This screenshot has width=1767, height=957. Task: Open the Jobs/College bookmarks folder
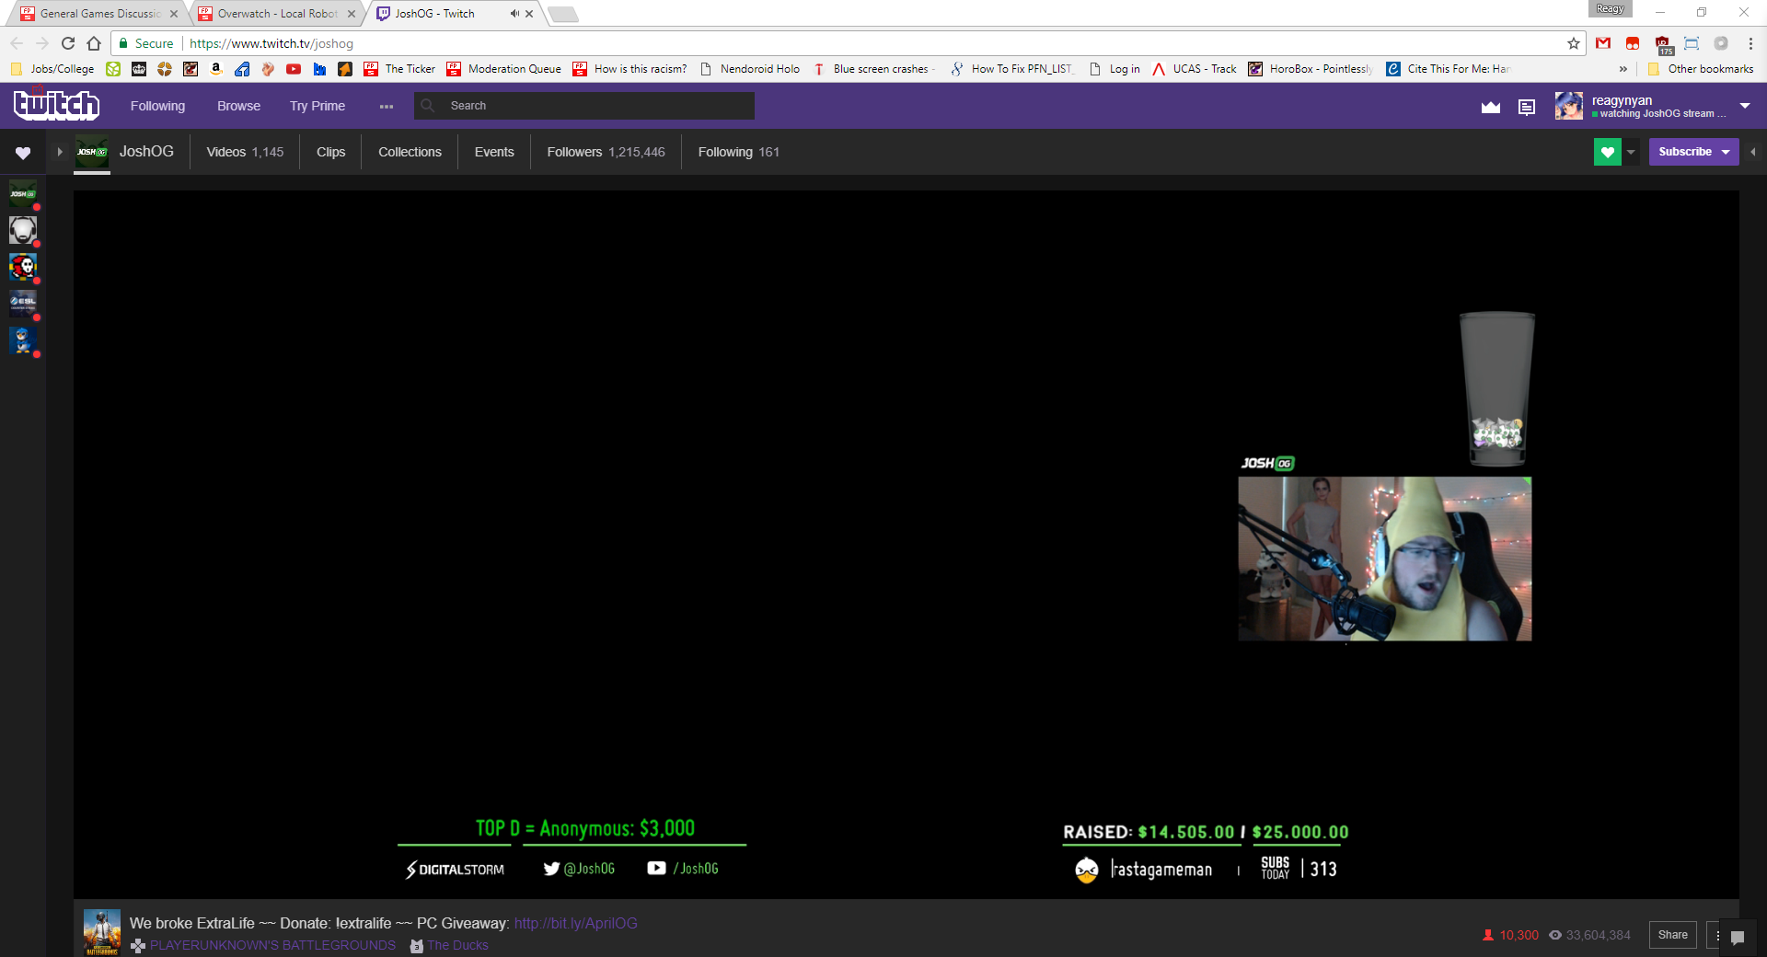[52, 69]
